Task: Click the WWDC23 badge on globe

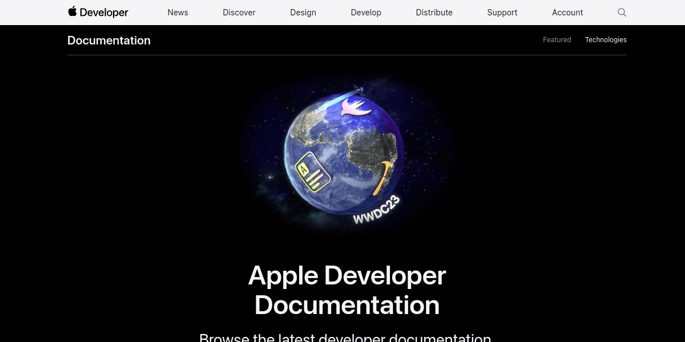Action: click(x=376, y=210)
